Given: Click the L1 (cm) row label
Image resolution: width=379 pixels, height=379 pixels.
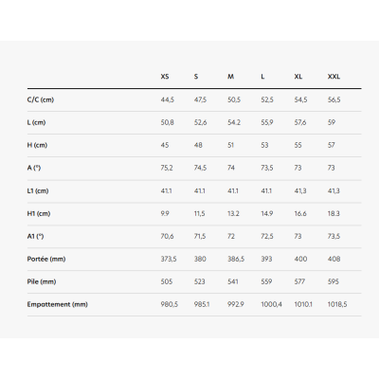Looking at the screenshot, I should coord(38,190).
